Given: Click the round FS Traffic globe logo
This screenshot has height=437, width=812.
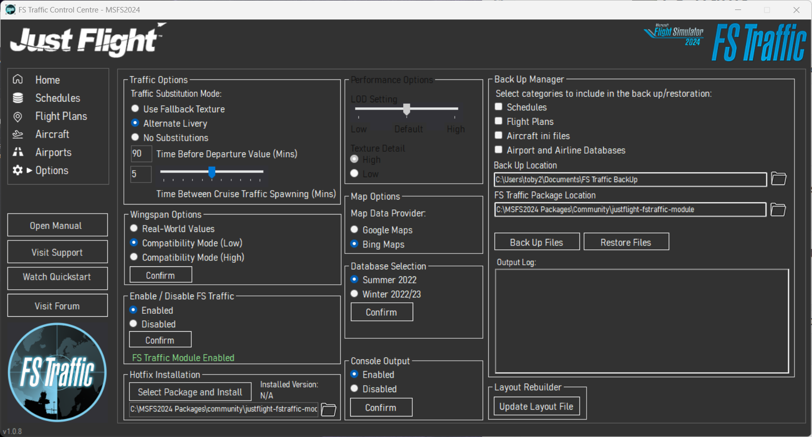Looking at the screenshot, I should (x=57, y=372).
